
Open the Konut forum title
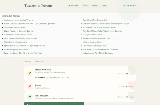pyautogui.click(x=38, y=85)
